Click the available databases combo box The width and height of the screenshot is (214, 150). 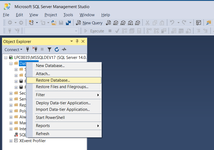click(x=51, y=31)
